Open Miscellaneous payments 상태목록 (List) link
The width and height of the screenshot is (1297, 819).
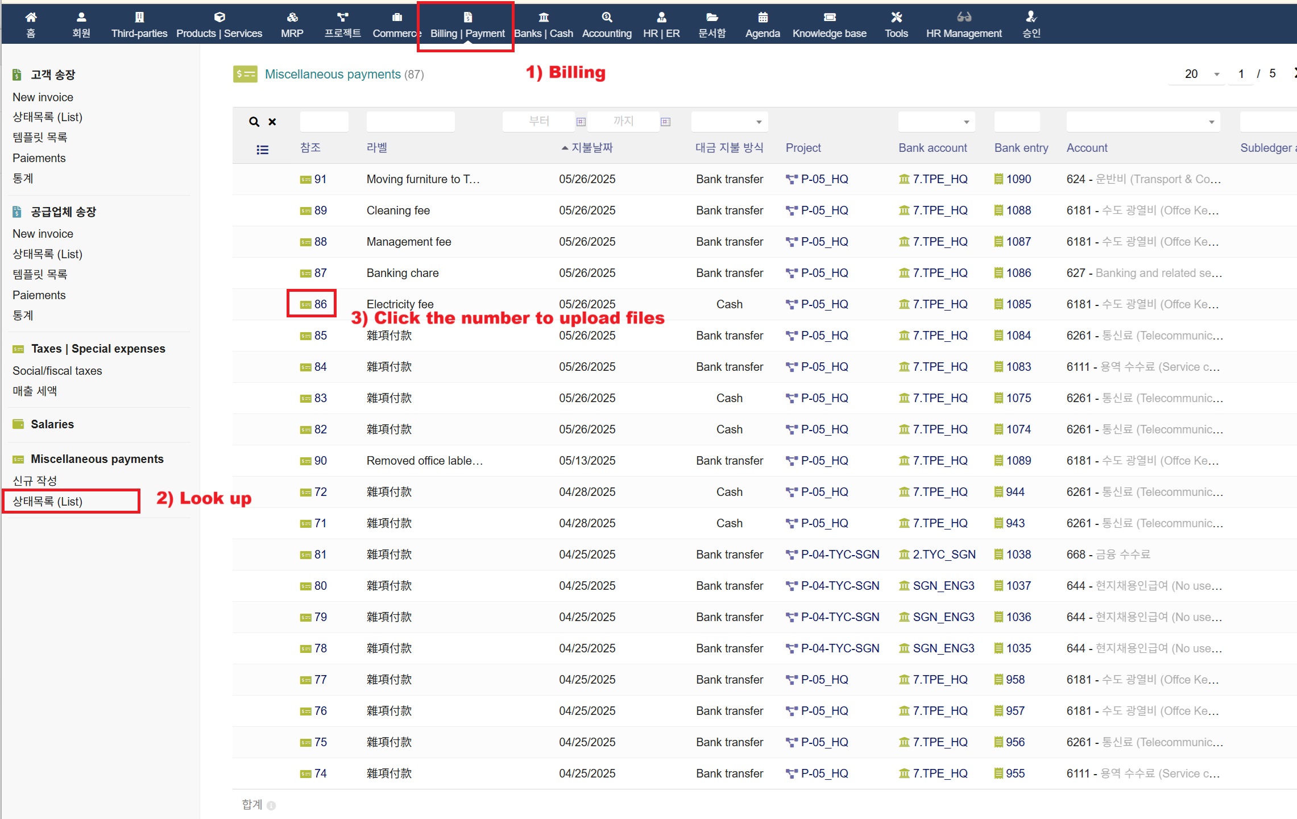48,502
